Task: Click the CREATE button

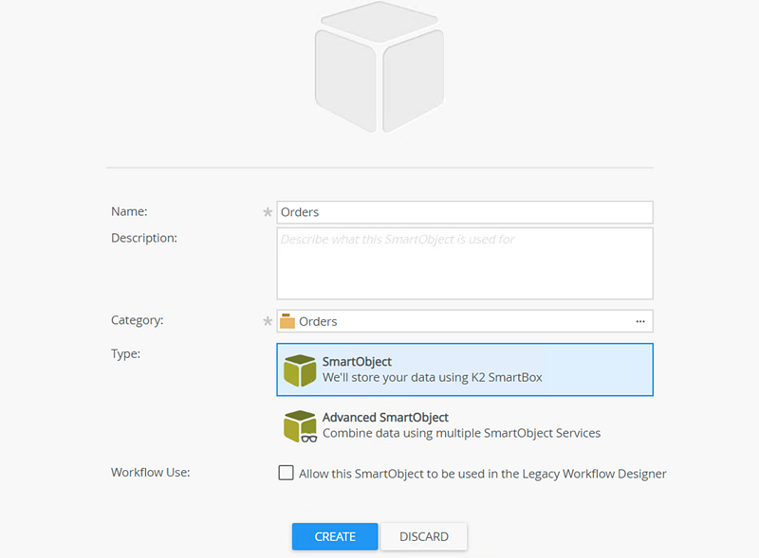Action: click(x=335, y=536)
